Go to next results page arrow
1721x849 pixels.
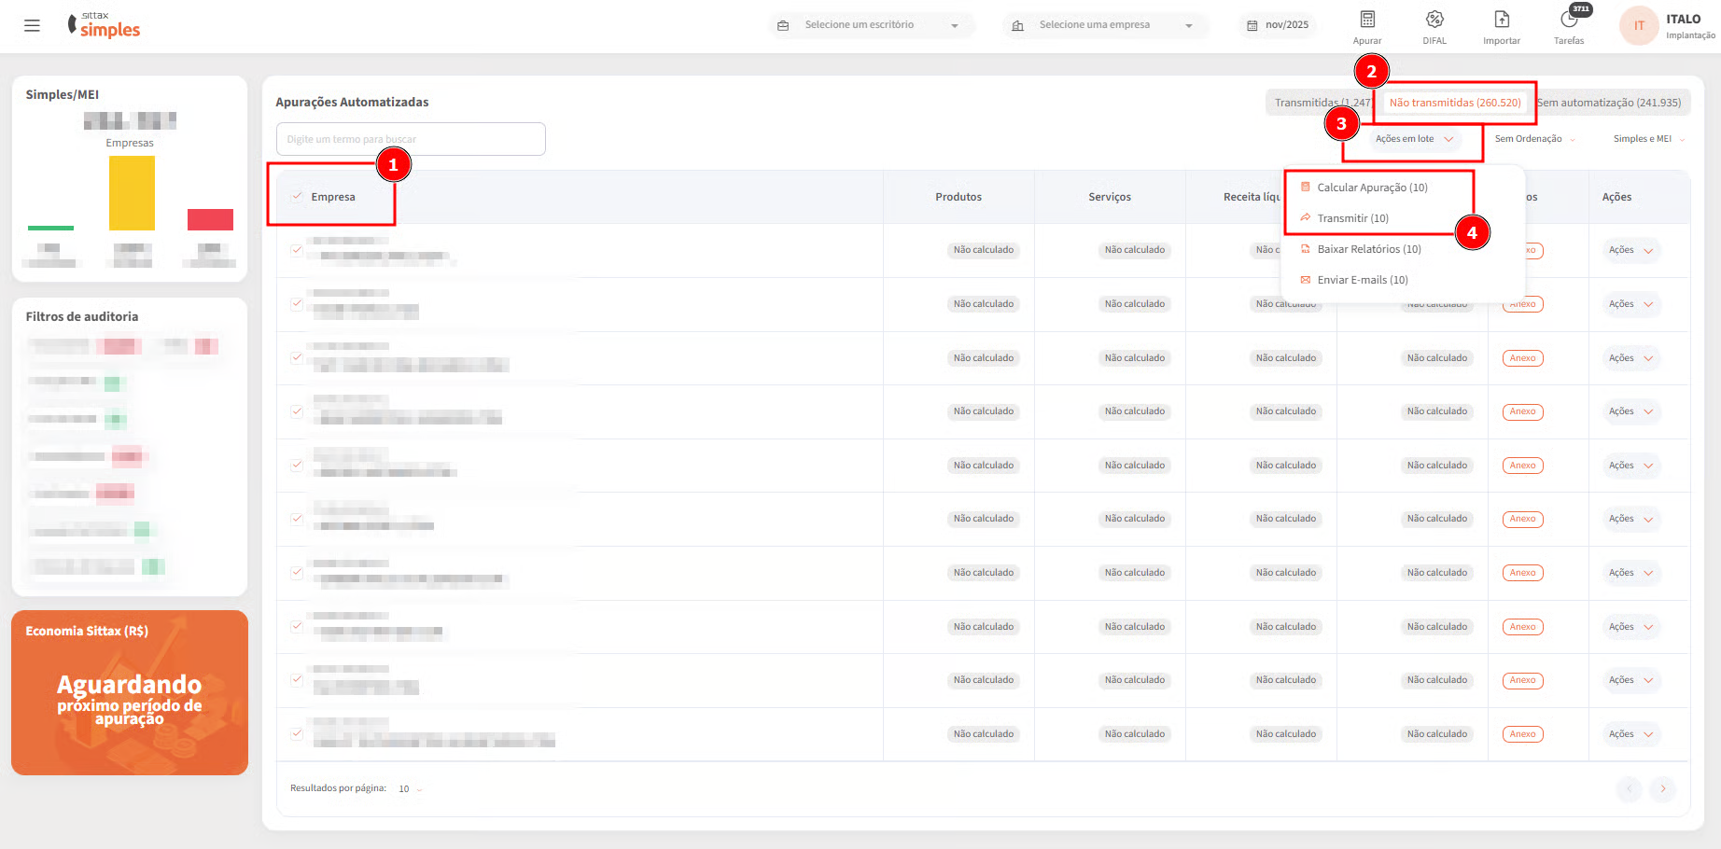point(1662,789)
